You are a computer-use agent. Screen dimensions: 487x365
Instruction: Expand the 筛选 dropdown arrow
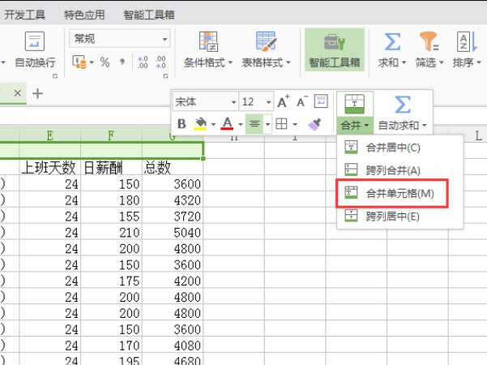tap(441, 62)
